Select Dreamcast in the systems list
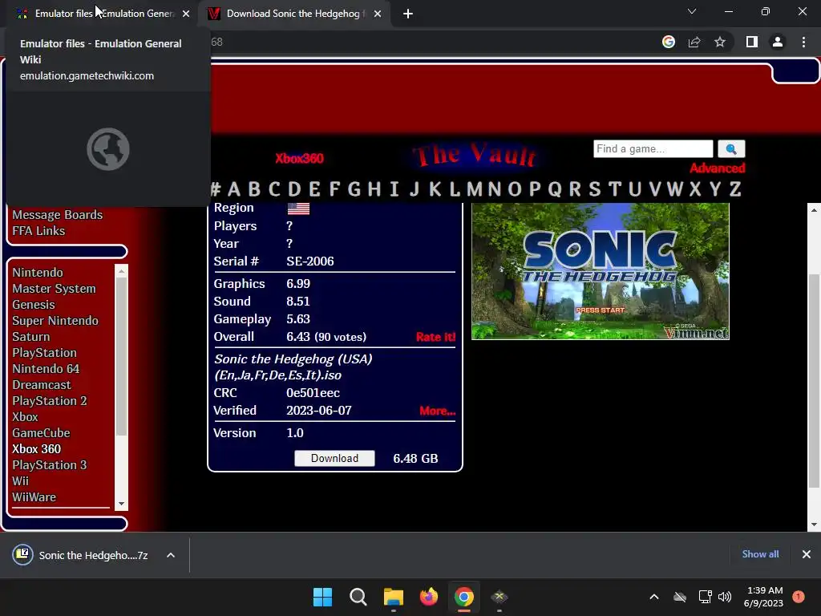The height and width of the screenshot is (616, 821). pos(42,385)
